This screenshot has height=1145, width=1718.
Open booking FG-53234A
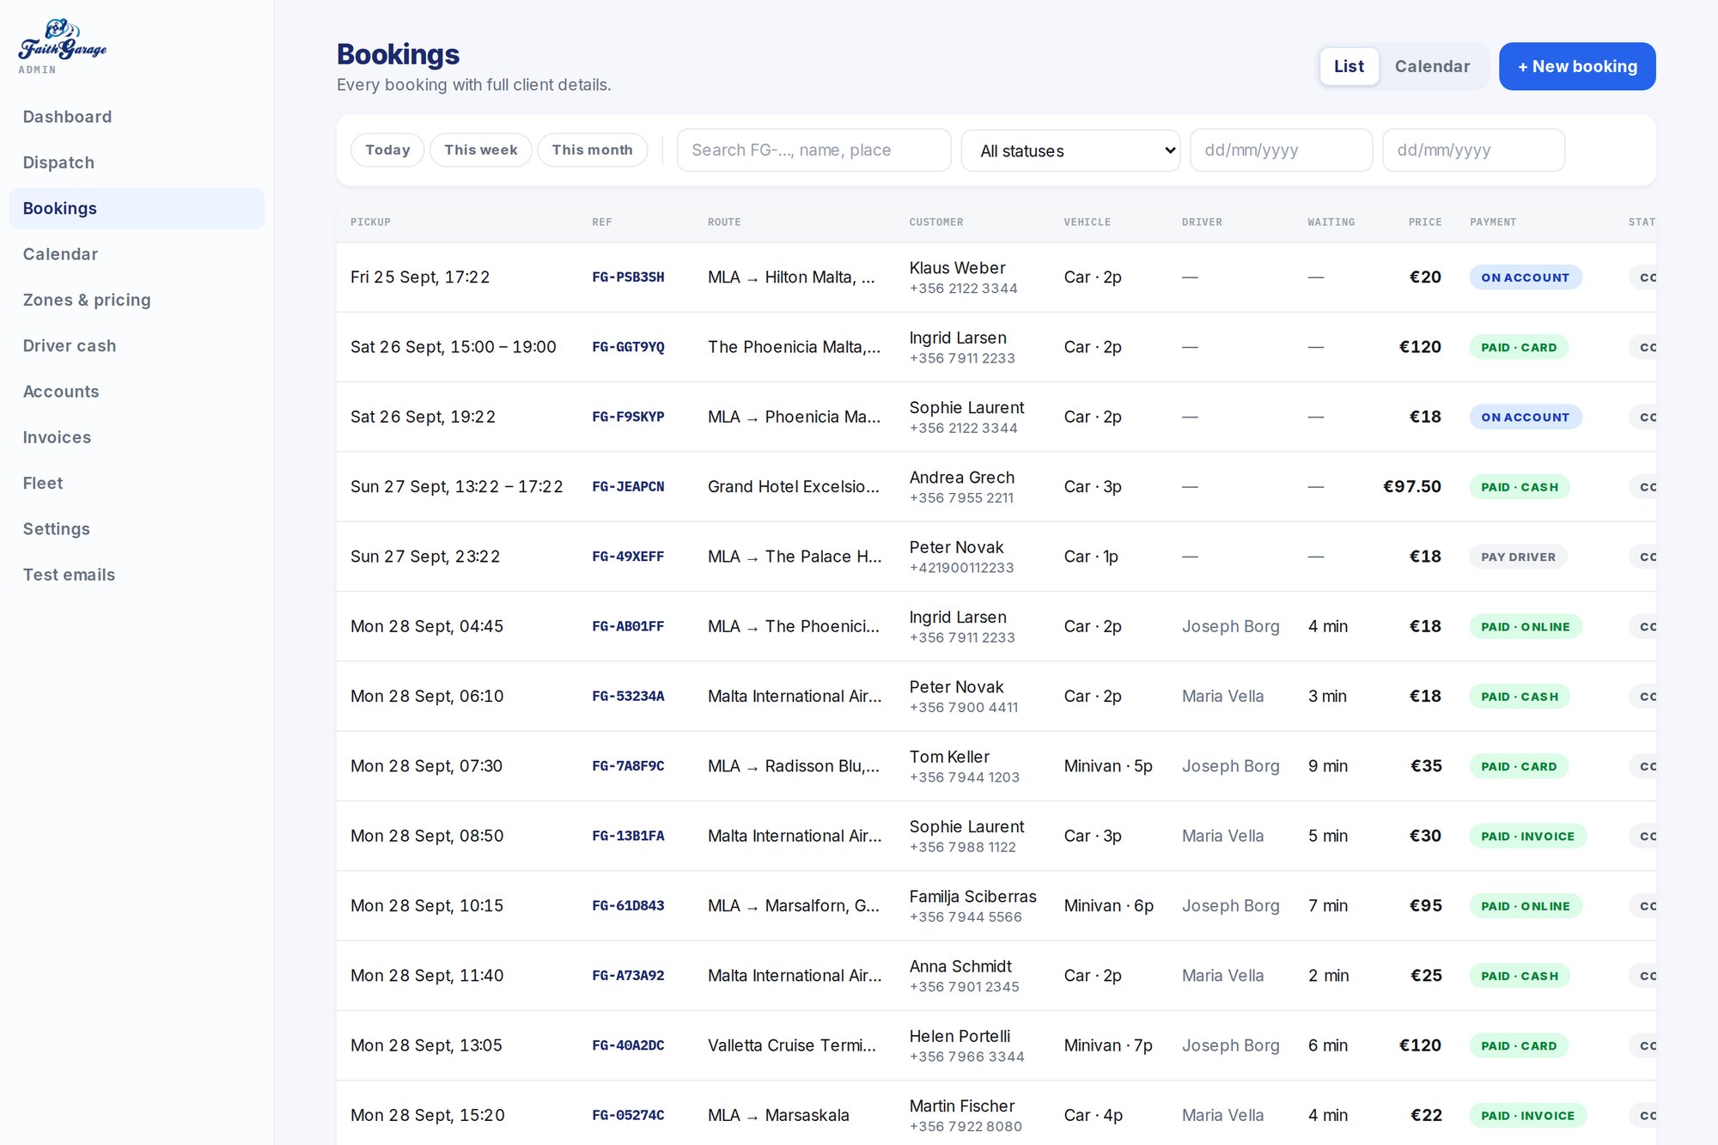pyautogui.click(x=628, y=696)
